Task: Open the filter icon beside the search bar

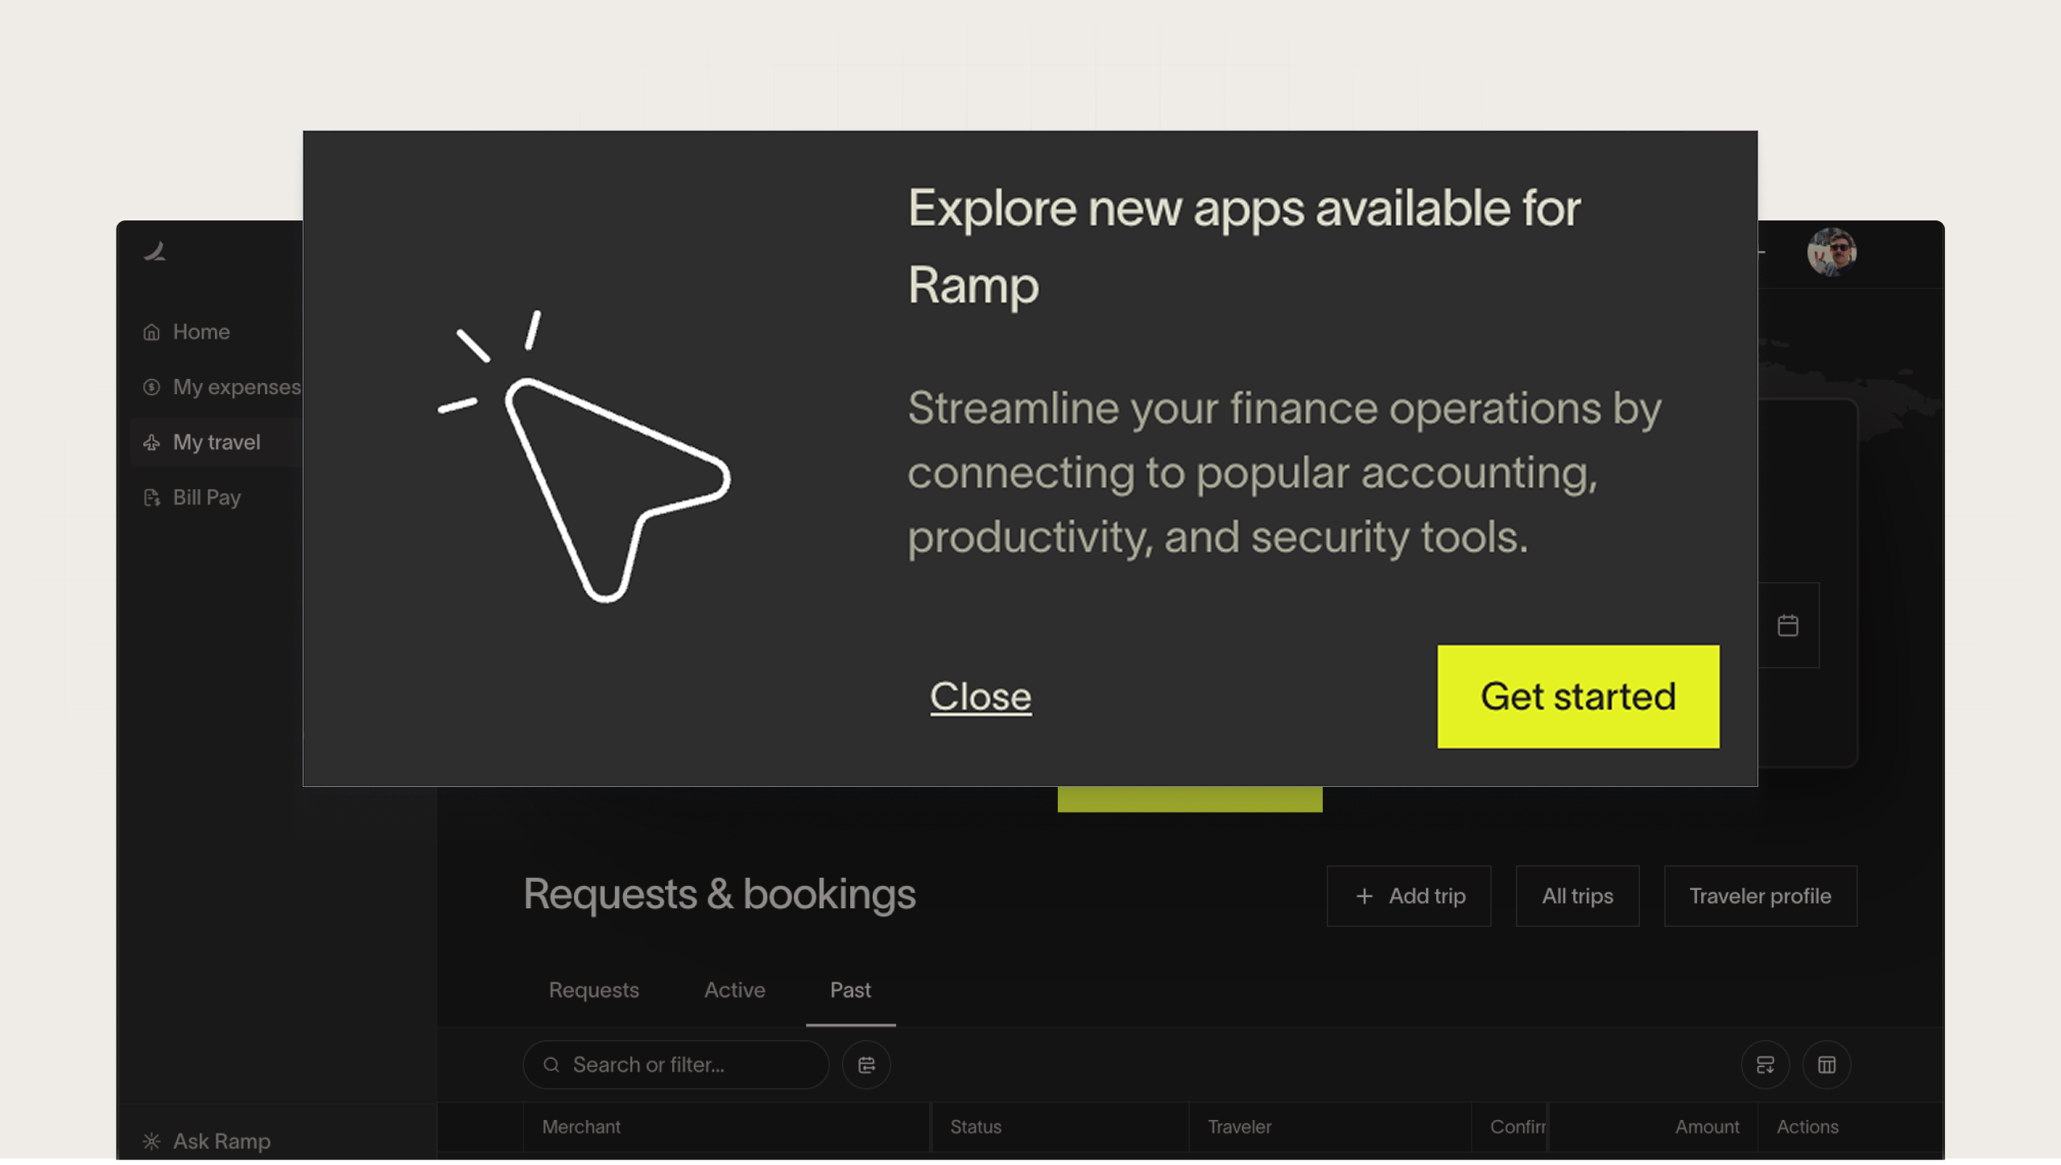Action: [x=865, y=1064]
